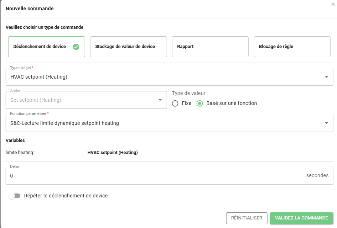Click the Type d'objet dropdown arrow
The width and height of the screenshot is (337, 228).
click(x=326, y=77)
